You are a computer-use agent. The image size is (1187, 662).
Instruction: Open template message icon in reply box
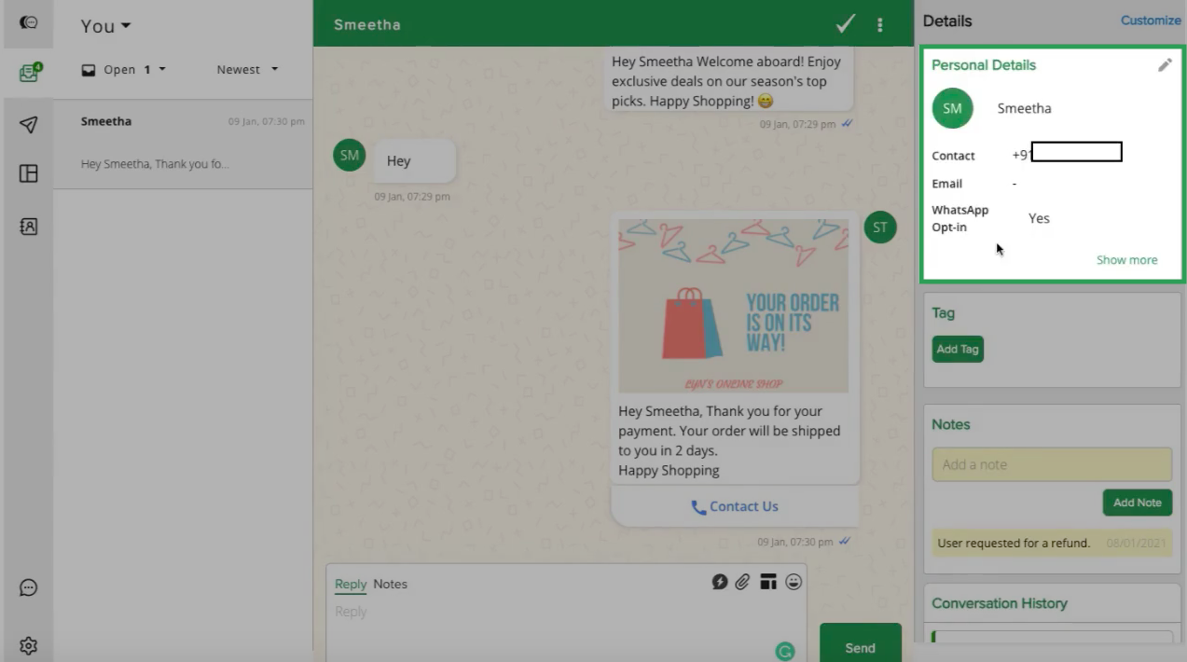(x=767, y=582)
